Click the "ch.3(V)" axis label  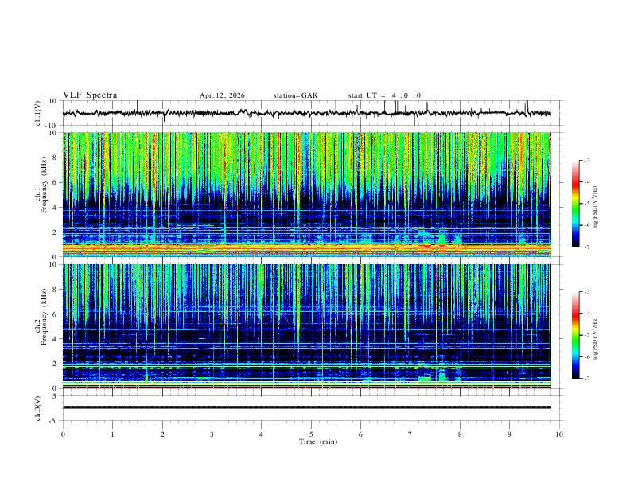38,409
